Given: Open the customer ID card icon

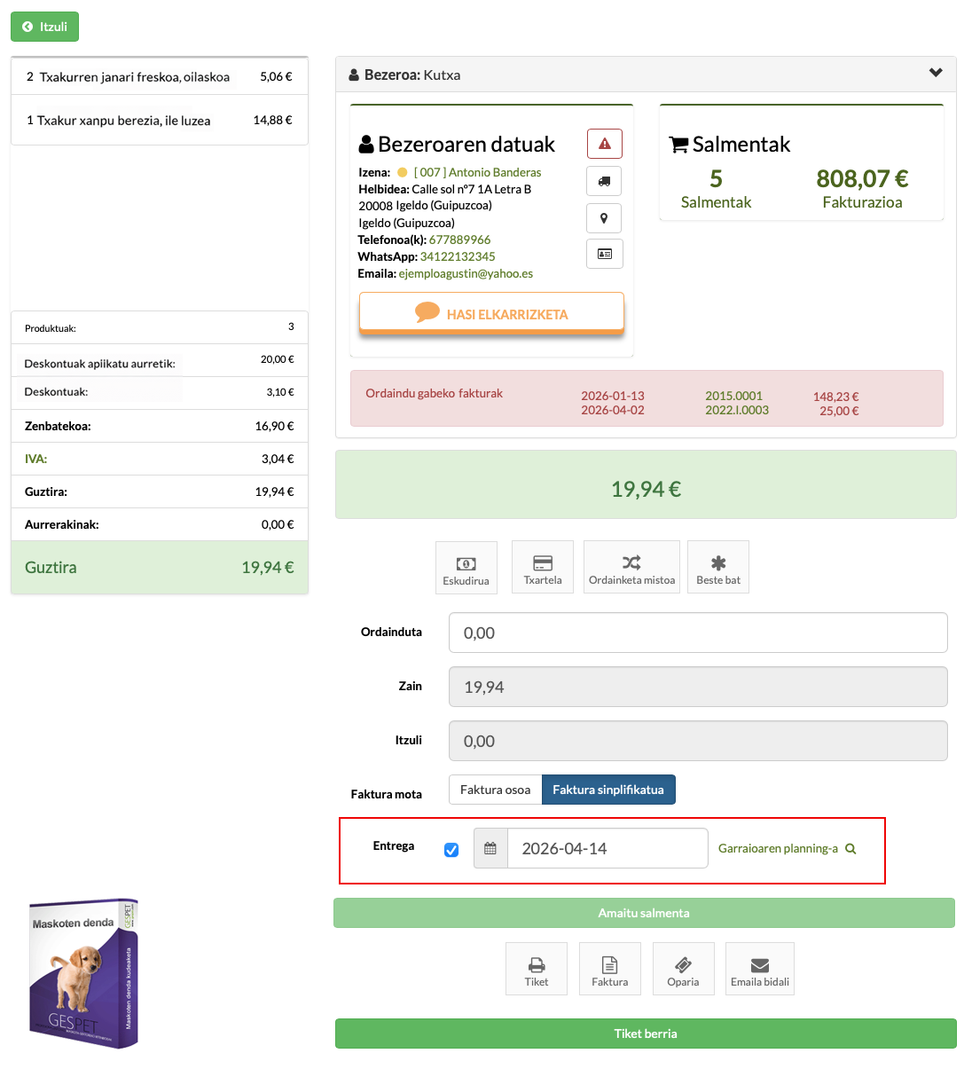Looking at the screenshot, I should tap(604, 254).
